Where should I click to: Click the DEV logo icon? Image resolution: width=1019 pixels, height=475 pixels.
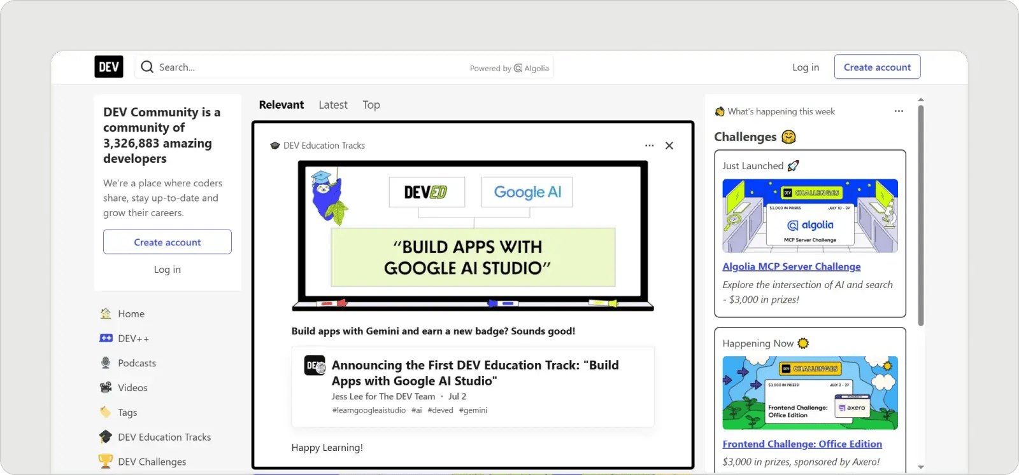coord(109,67)
